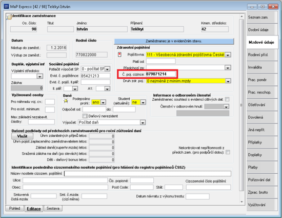Click the Evid. č. pojištěnce field
282x218 pixels.
pos(95,76)
